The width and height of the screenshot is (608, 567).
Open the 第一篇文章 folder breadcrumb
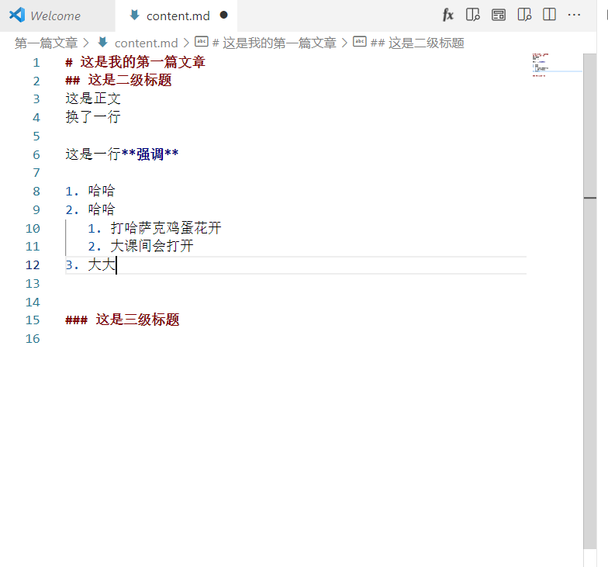[x=46, y=43]
